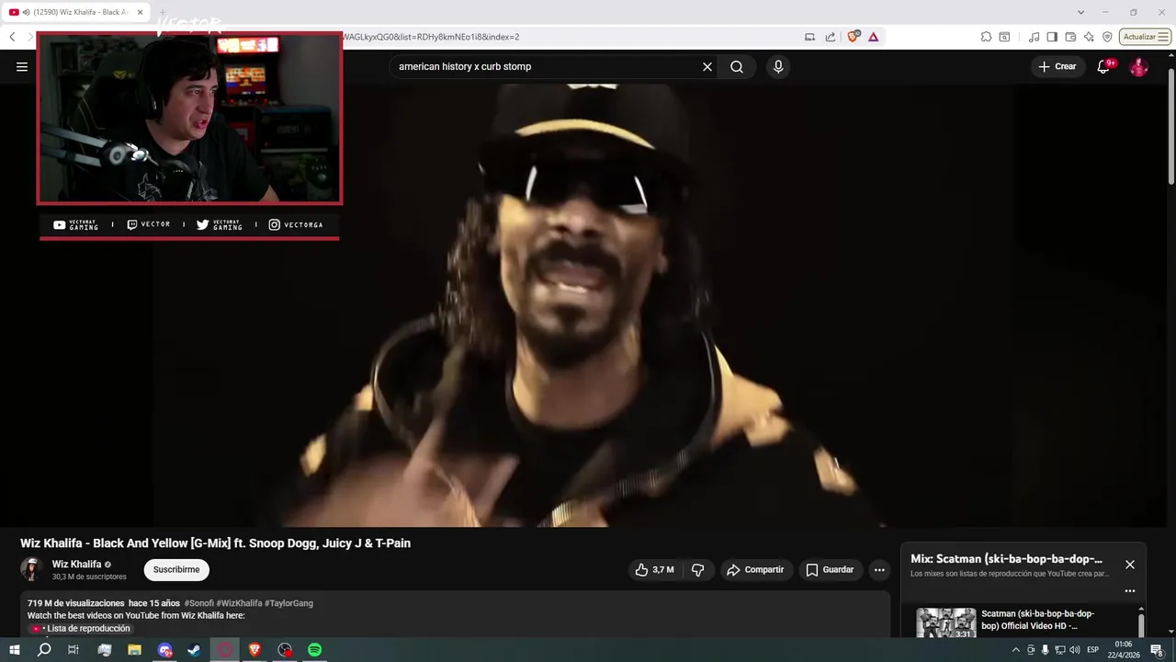Save video using Guardar button
Viewport: 1176px width, 662px height.
[830, 570]
